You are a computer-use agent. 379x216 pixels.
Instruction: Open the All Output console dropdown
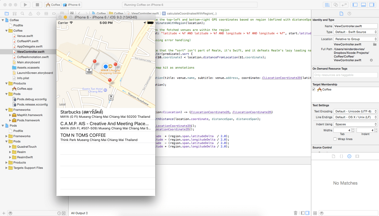(79, 213)
